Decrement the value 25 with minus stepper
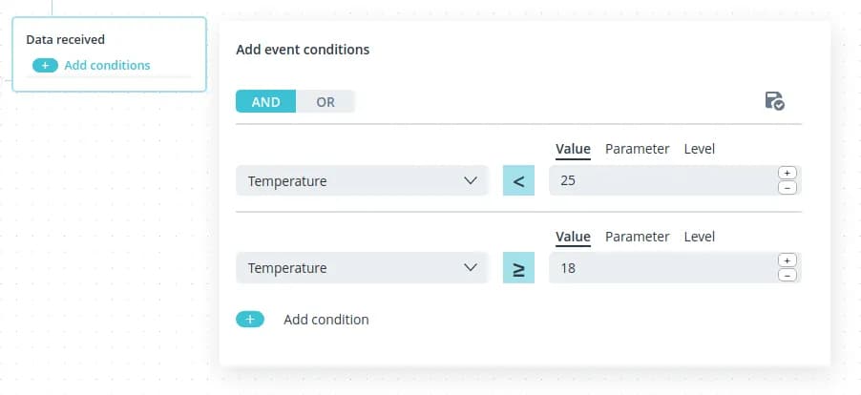 [787, 188]
